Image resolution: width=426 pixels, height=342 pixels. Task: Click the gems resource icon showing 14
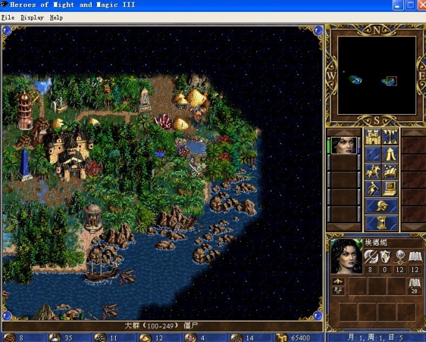236,337
